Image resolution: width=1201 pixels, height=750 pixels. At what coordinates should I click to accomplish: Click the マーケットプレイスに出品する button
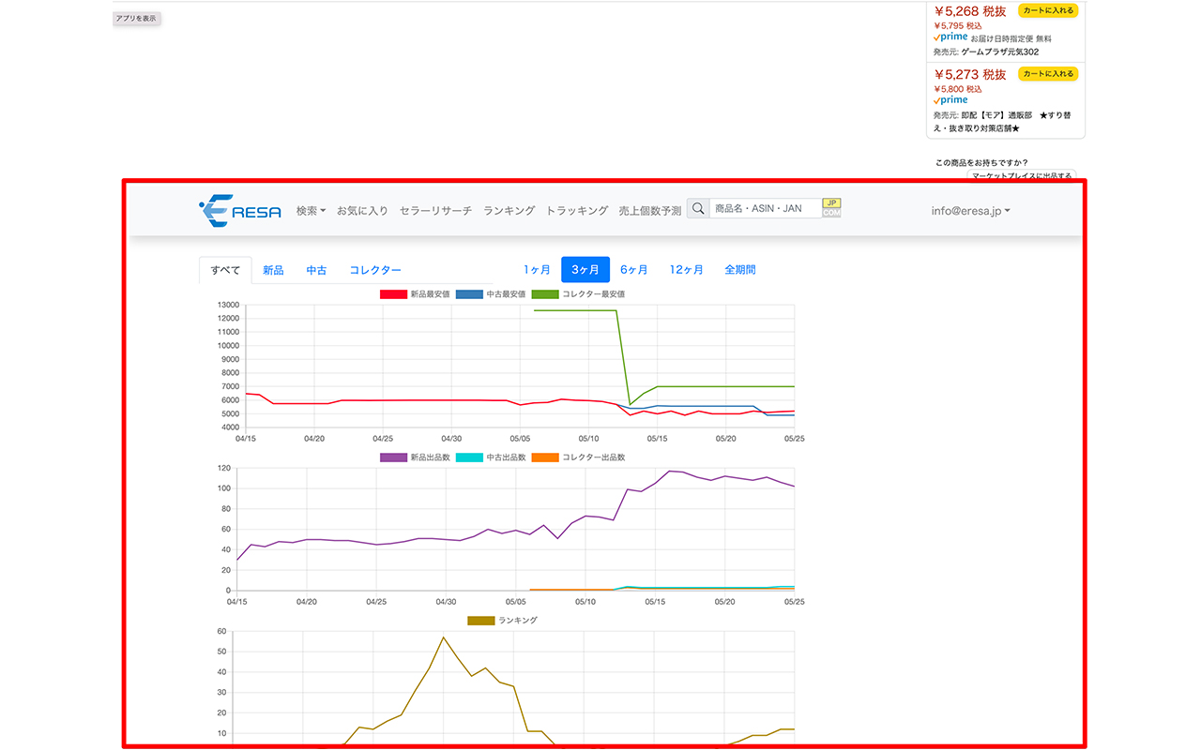click(1022, 175)
